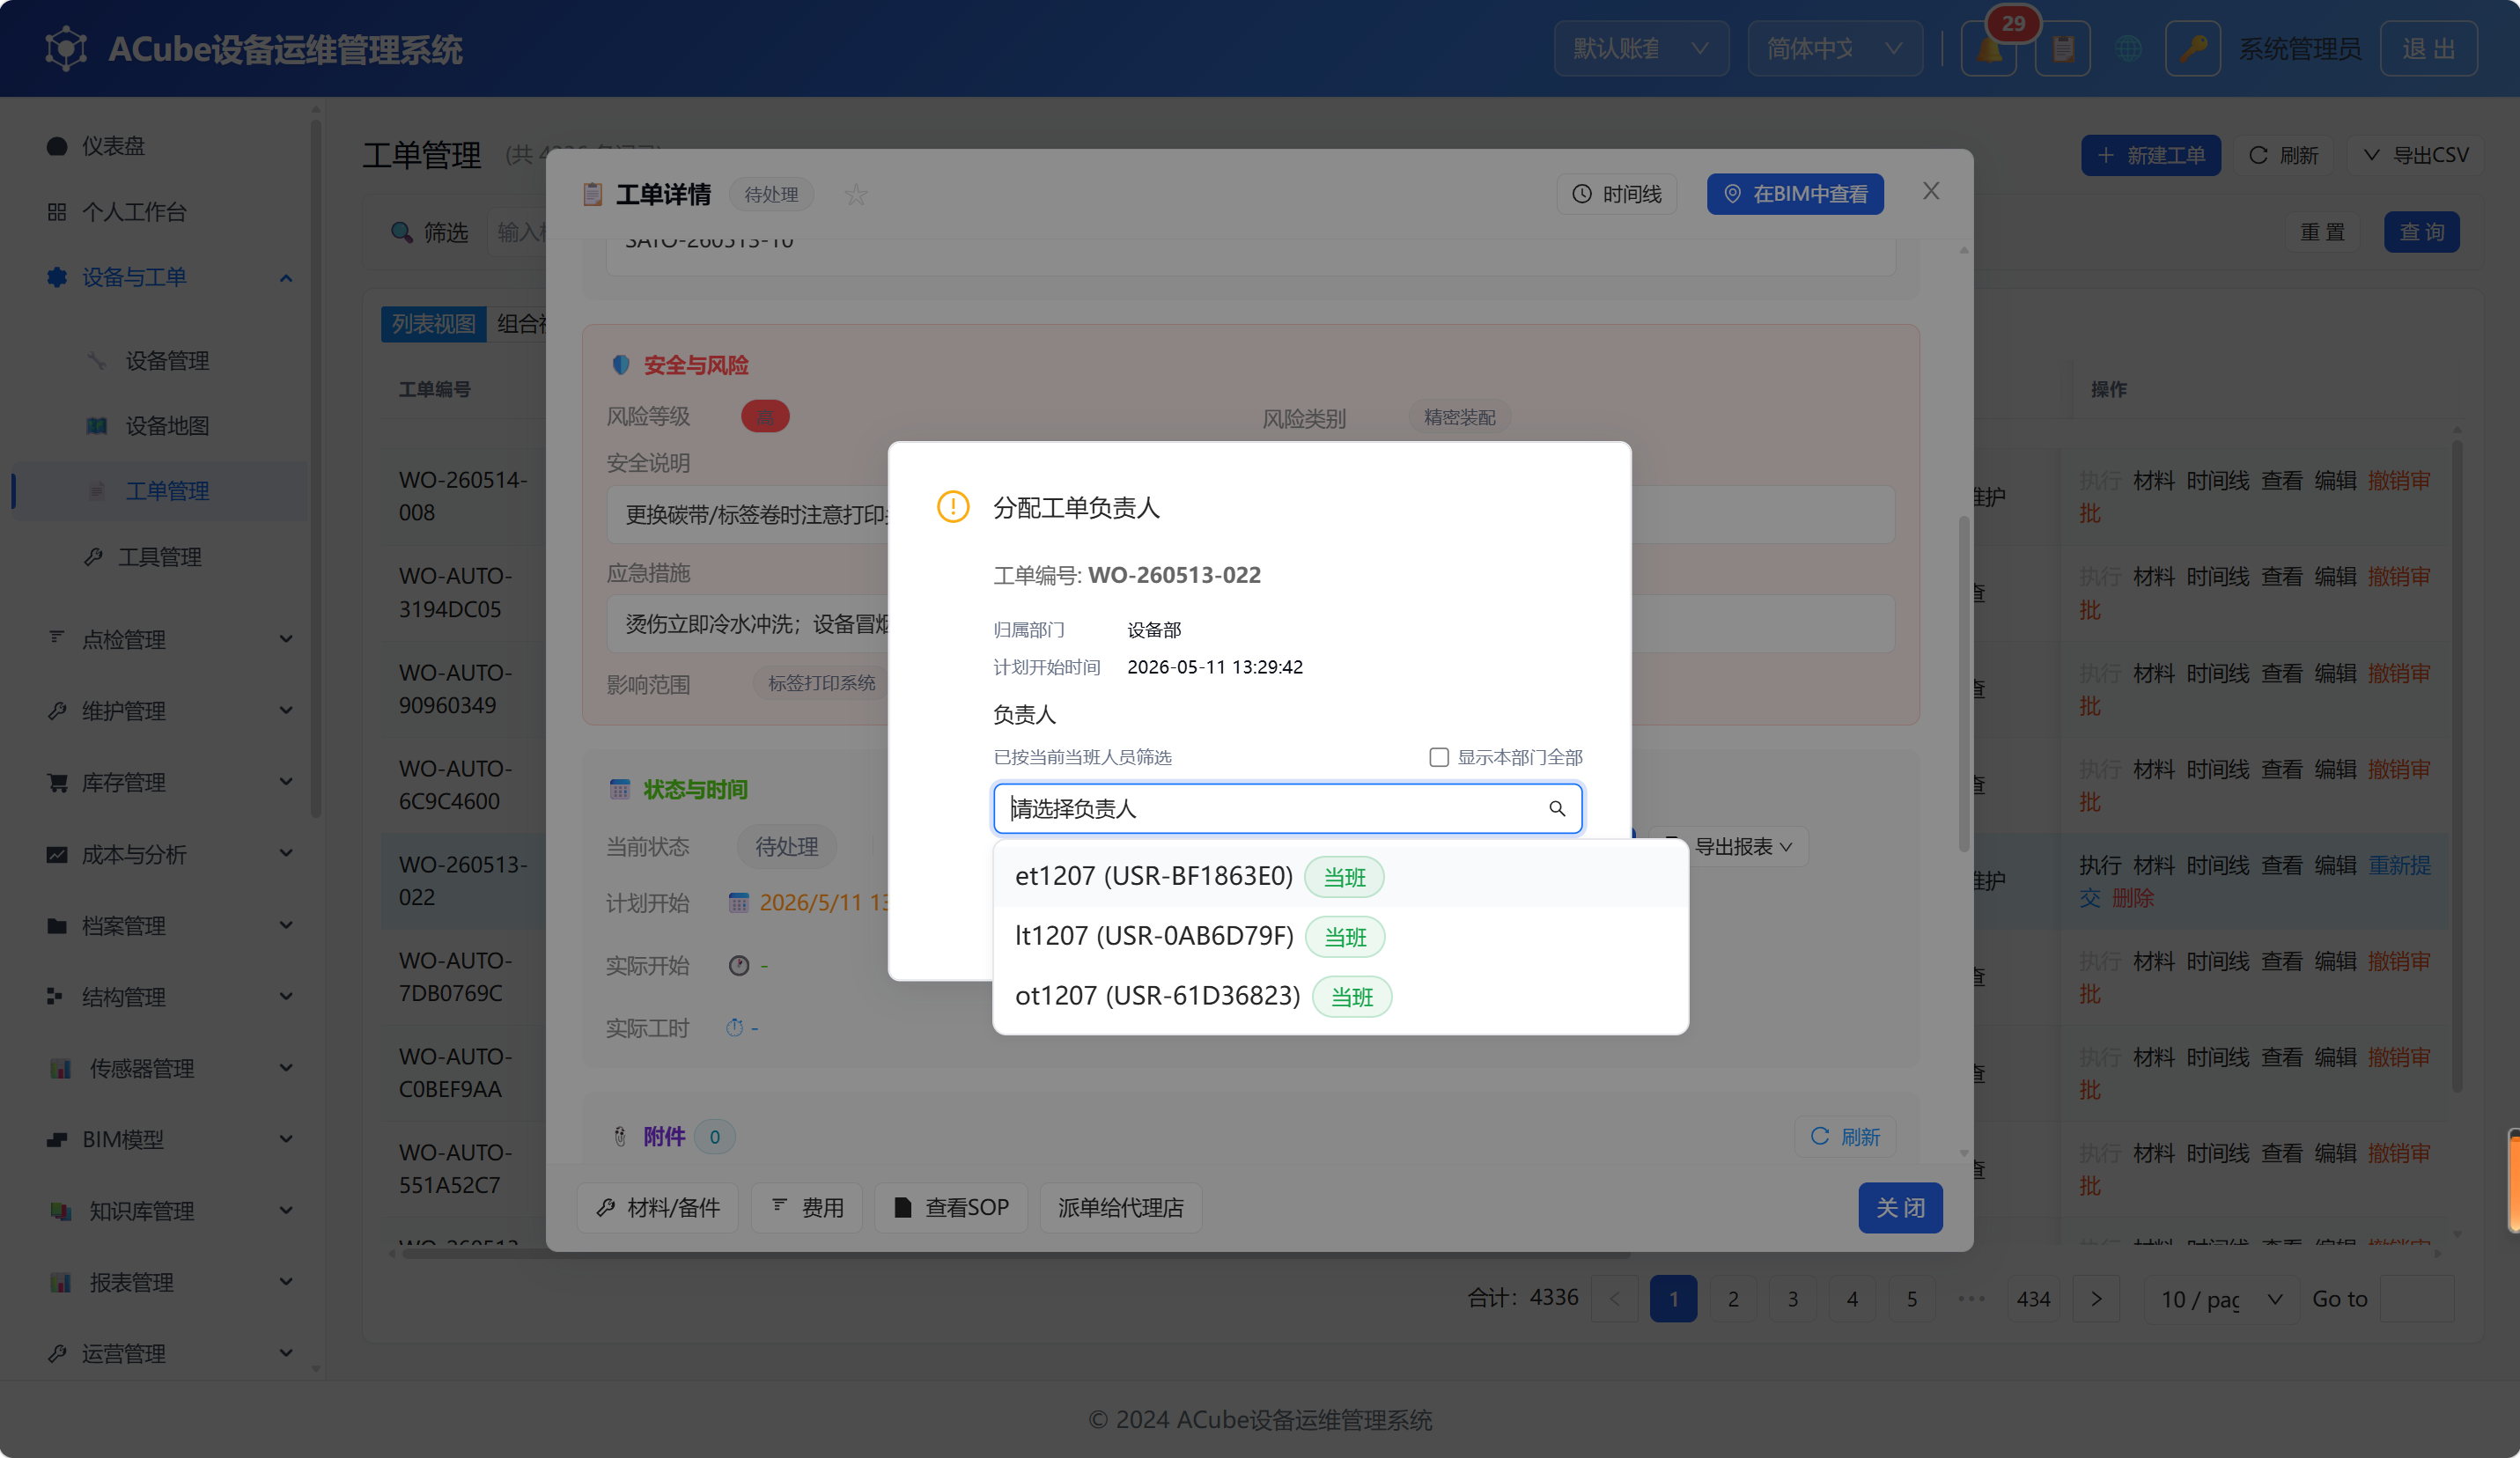Click the key icon in top bar

click(x=2192, y=48)
